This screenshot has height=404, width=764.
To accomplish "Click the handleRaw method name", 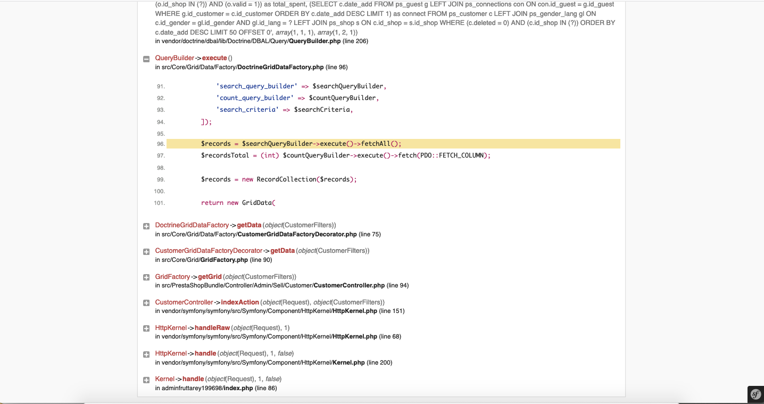I will coord(212,328).
